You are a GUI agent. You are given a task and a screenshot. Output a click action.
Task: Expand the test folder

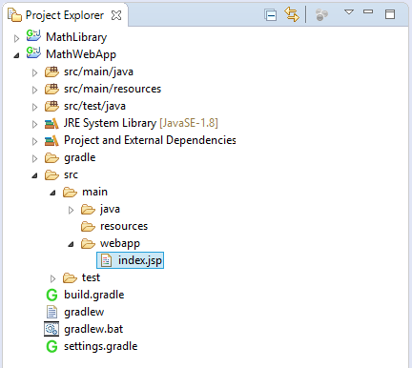coord(52,278)
